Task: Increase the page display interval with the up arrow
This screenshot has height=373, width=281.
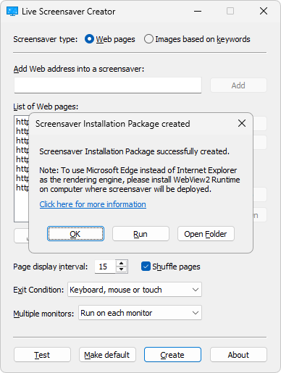Action: [x=122, y=264]
